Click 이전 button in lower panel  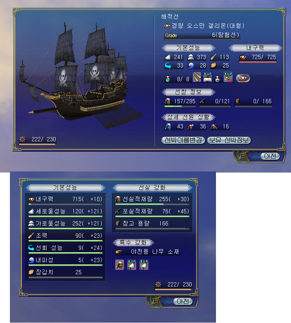coord(183,301)
